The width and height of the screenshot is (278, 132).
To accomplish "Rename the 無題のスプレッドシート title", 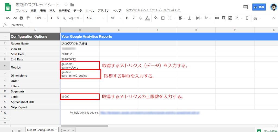I will click(x=37, y=5).
